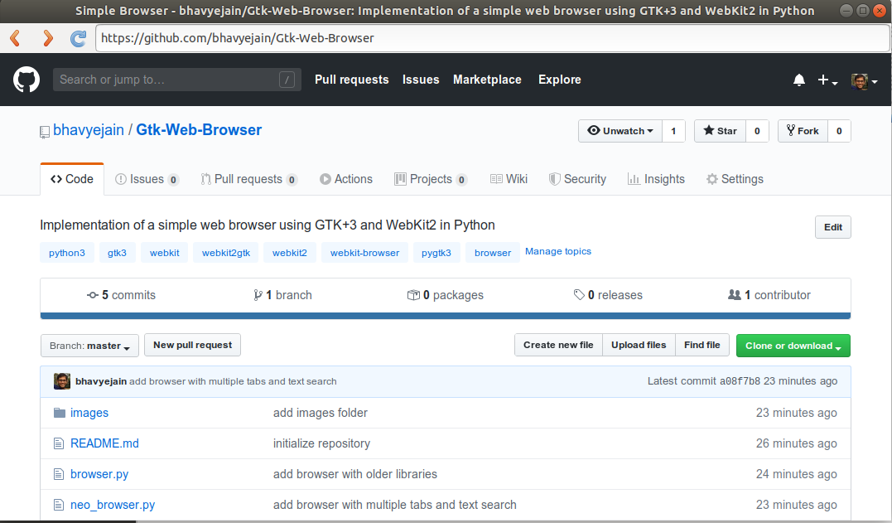
Task: Click the browser URL address bar
Action: pyautogui.click(x=492, y=38)
